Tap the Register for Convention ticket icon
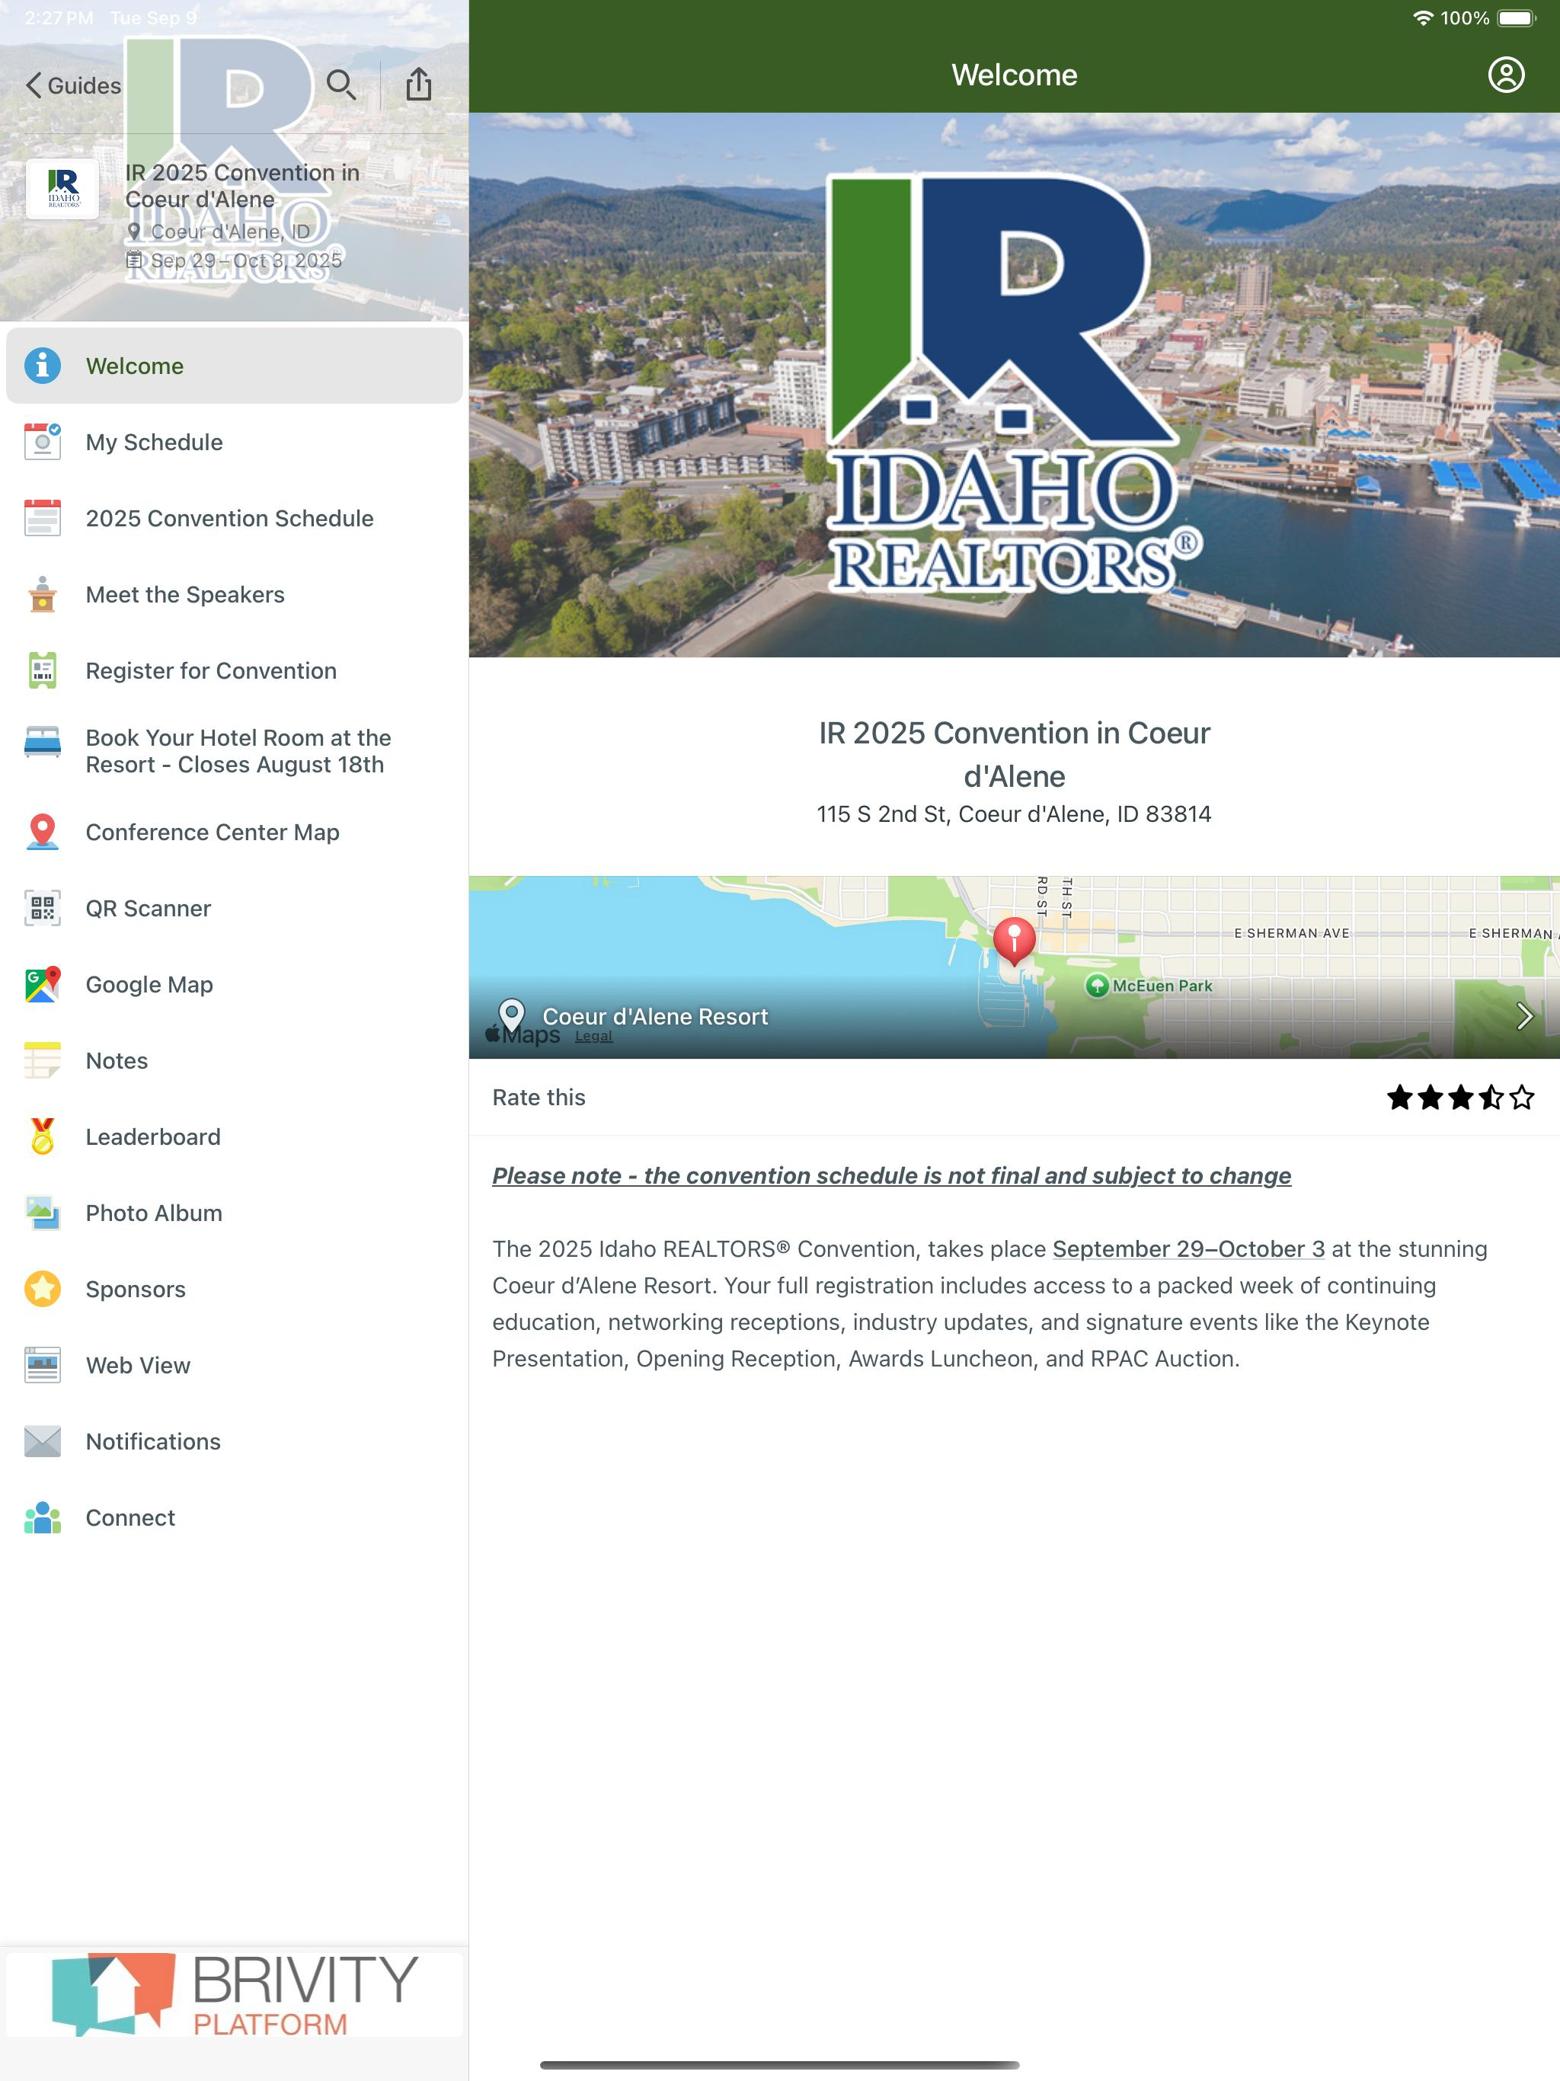 (43, 670)
